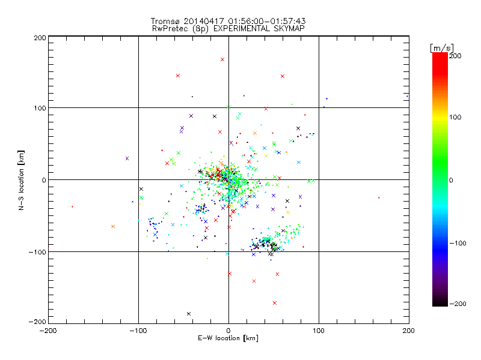Click the title "Tromsø 20140417 01:56:00-01:57:43"

click(x=228, y=21)
